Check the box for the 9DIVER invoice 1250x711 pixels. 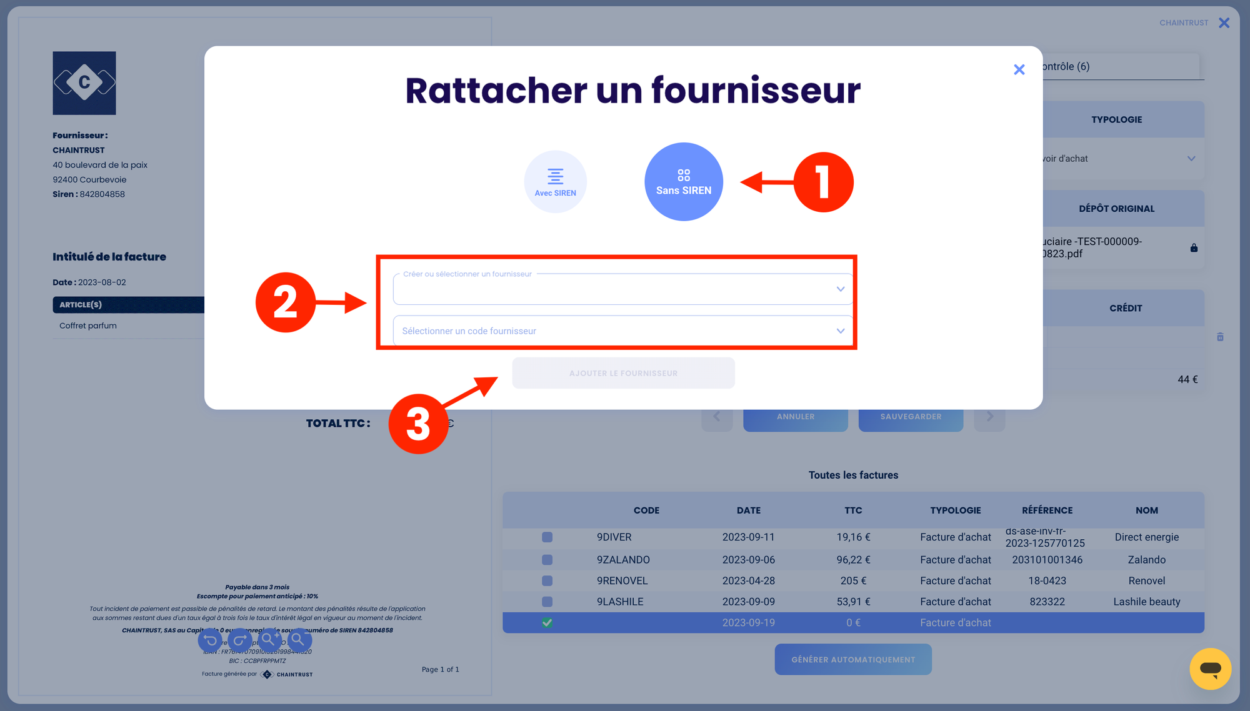(x=547, y=537)
